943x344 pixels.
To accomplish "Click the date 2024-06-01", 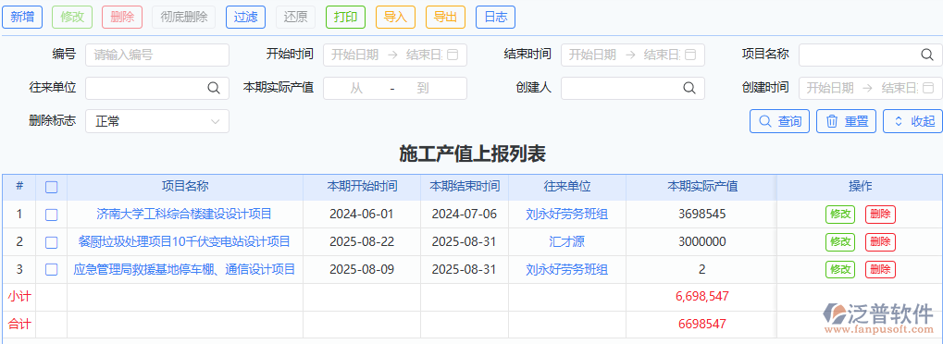I will (x=362, y=214).
